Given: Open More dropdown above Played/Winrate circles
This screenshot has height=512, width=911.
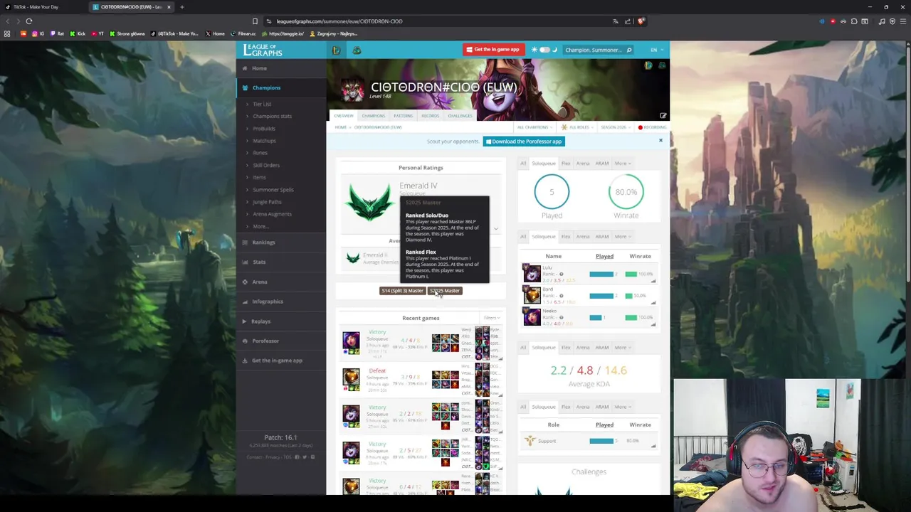Looking at the screenshot, I should tap(623, 164).
